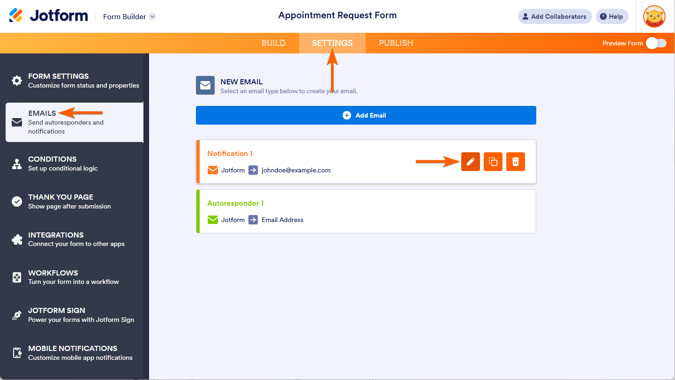The height and width of the screenshot is (380, 675).
Task: Toggle the Preview Form switch
Action: click(x=656, y=43)
